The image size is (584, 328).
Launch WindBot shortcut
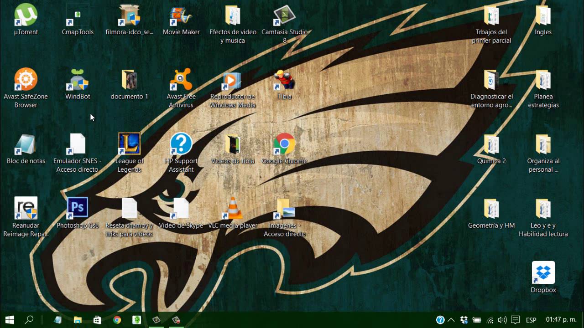point(78,84)
